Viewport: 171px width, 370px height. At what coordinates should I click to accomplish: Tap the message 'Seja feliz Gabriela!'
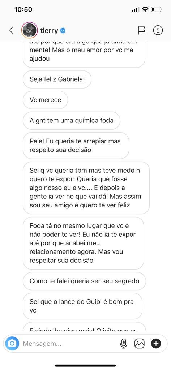click(57, 79)
